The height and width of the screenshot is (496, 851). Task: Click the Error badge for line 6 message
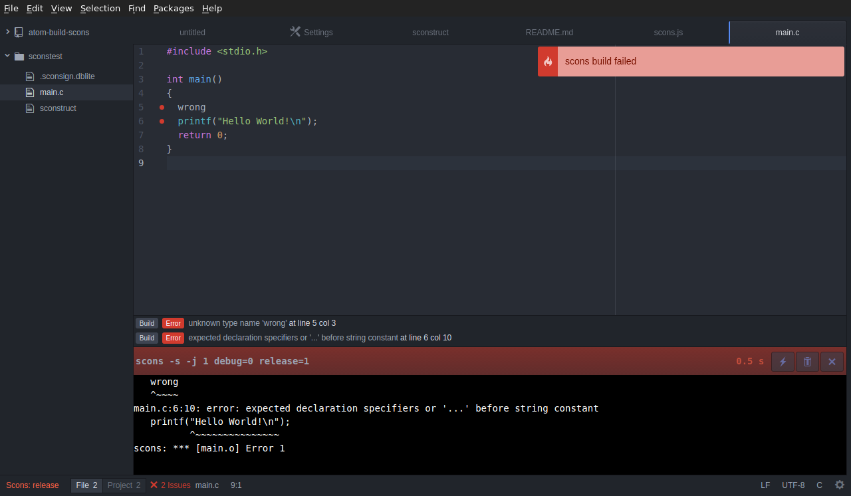coord(174,338)
